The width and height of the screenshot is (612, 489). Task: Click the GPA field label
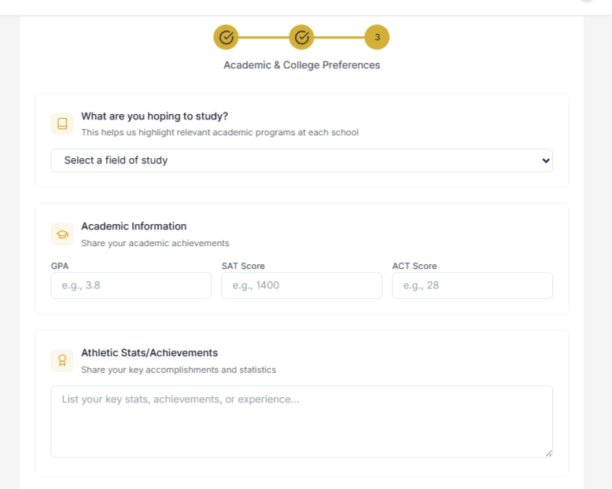click(x=60, y=266)
